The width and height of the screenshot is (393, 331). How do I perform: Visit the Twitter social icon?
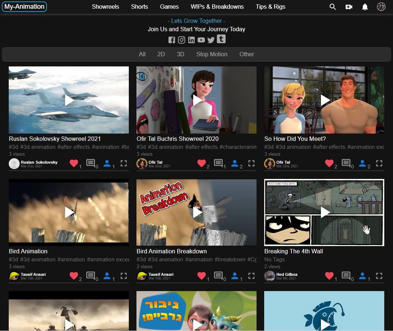click(x=211, y=40)
